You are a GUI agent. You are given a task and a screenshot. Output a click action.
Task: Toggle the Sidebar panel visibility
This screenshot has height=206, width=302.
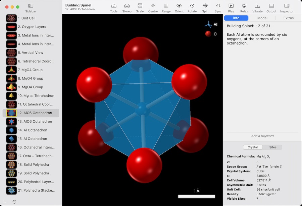pyautogui.click(x=31, y=6)
